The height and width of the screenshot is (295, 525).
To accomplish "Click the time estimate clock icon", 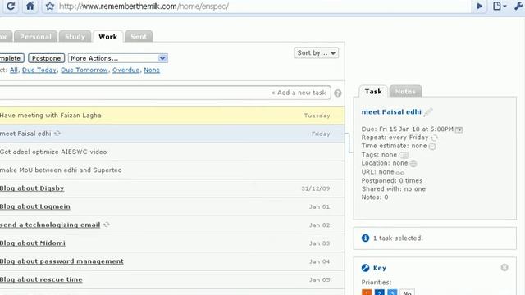I will (432, 147).
